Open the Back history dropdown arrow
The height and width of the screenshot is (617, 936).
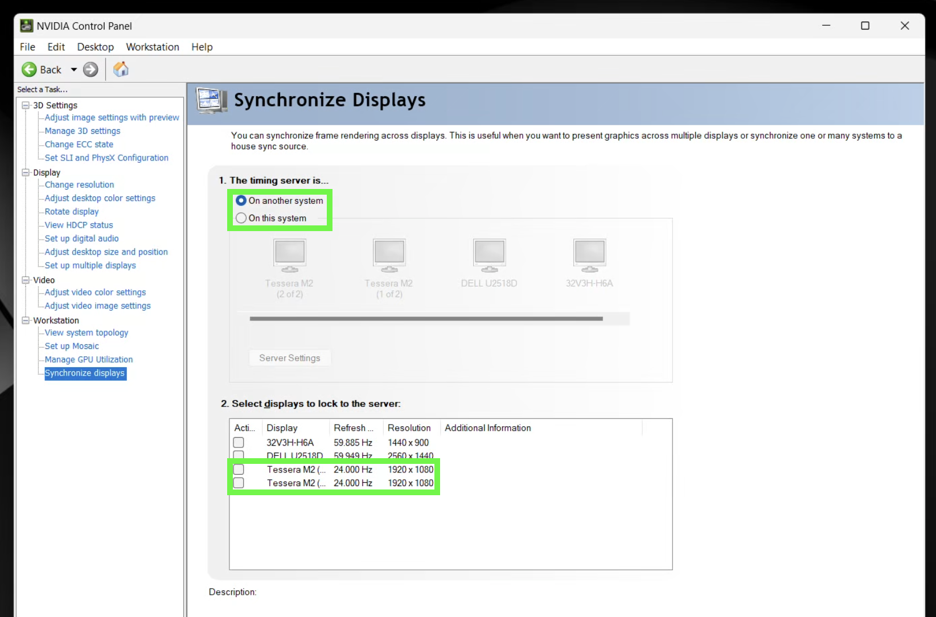pos(73,69)
